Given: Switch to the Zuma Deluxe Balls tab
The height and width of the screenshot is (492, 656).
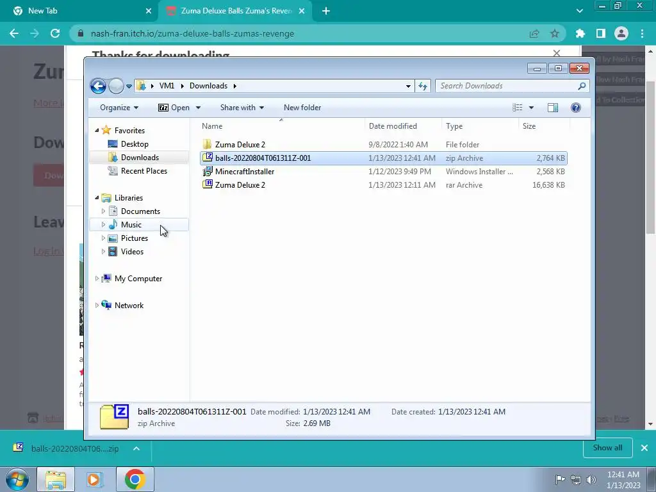Looking at the screenshot, I should coord(236,11).
